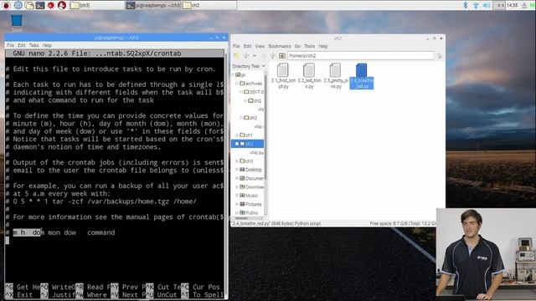Select Downloads in the directory tree
The width and height of the screenshot is (536, 301).
[x=251, y=187]
